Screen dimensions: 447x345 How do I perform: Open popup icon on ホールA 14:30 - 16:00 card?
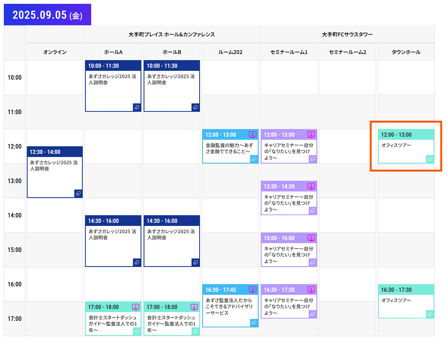tap(137, 262)
